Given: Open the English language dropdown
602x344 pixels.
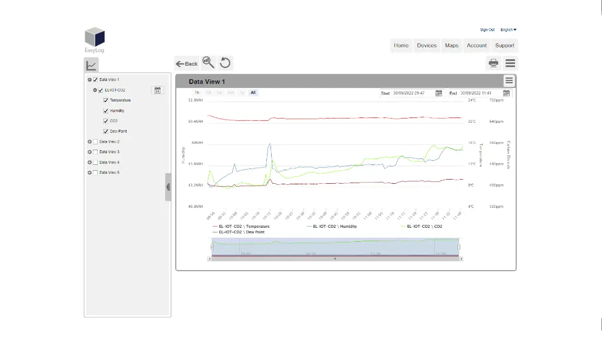Looking at the screenshot, I should [x=509, y=29].
